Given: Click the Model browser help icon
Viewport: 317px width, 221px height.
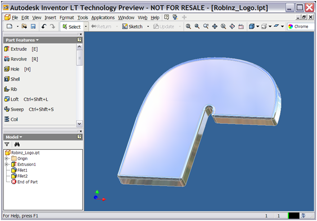Looking at the screenshot, I should [x=79, y=137].
